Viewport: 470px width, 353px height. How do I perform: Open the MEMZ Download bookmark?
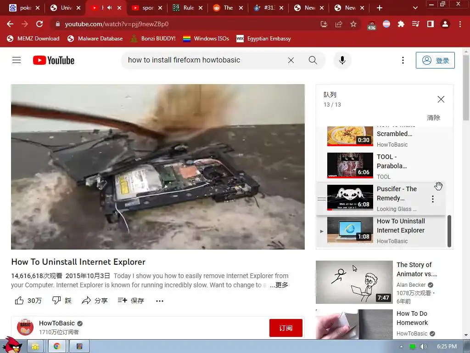point(33,39)
